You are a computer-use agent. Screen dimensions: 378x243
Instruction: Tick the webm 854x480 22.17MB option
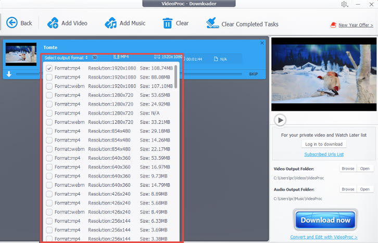(49, 149)
